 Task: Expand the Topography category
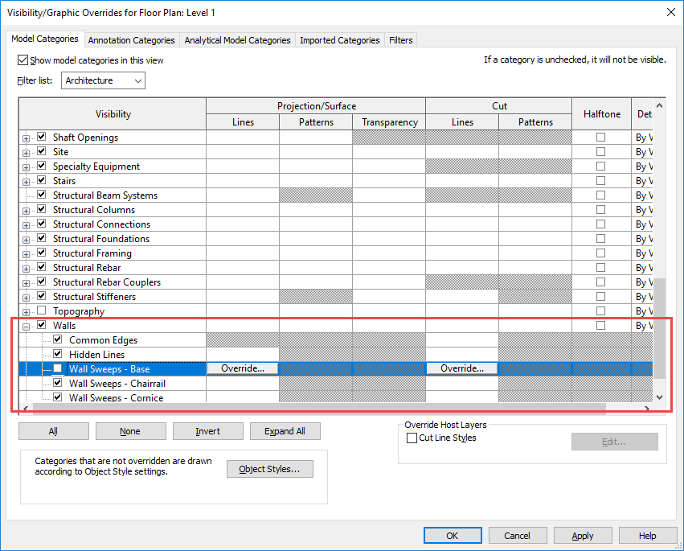[27, 312]
